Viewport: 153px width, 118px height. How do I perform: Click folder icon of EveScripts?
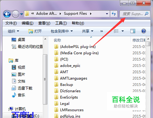56,97
